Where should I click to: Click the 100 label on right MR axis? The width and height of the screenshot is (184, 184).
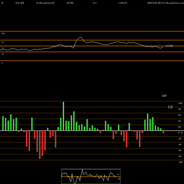pyautogui.click(x=180, y=103)
